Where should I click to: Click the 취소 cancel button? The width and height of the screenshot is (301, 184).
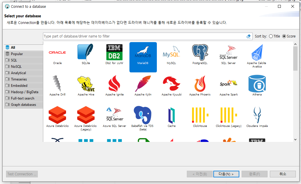point(283,174)
